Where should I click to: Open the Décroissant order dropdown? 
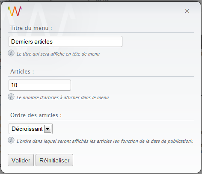pos(30,129)
